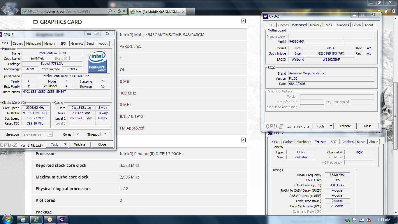The width and height of the screenshot is (398, 224).
Task: Expand Tools arrow in CPU tab window
Action: click(65, 144)
